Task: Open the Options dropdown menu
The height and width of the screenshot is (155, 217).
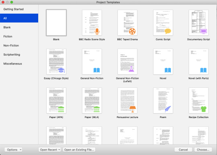Action: point(13,150)
